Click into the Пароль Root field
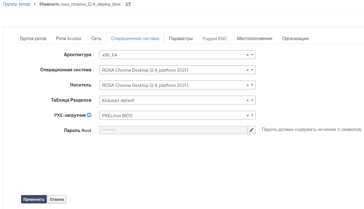The width and height of the screenshot is (364, 209). (x=173, y=130)
